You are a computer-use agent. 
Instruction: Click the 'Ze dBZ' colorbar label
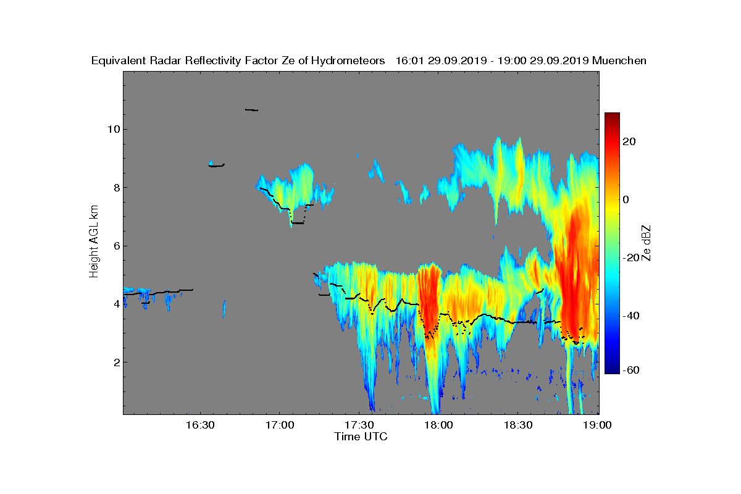coord(648,243)
